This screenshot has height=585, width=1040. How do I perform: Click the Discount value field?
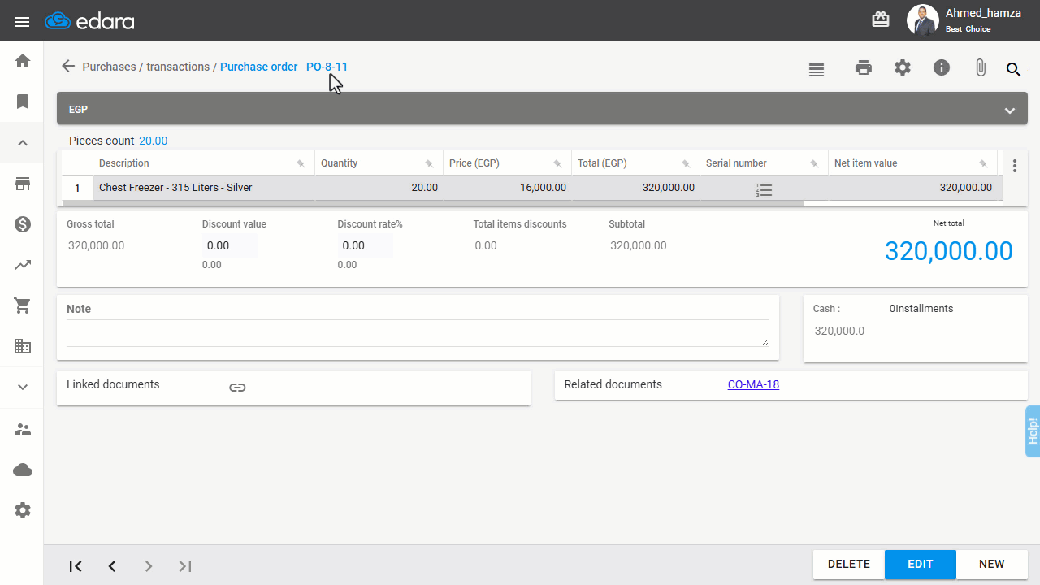(x=229, y=245)
